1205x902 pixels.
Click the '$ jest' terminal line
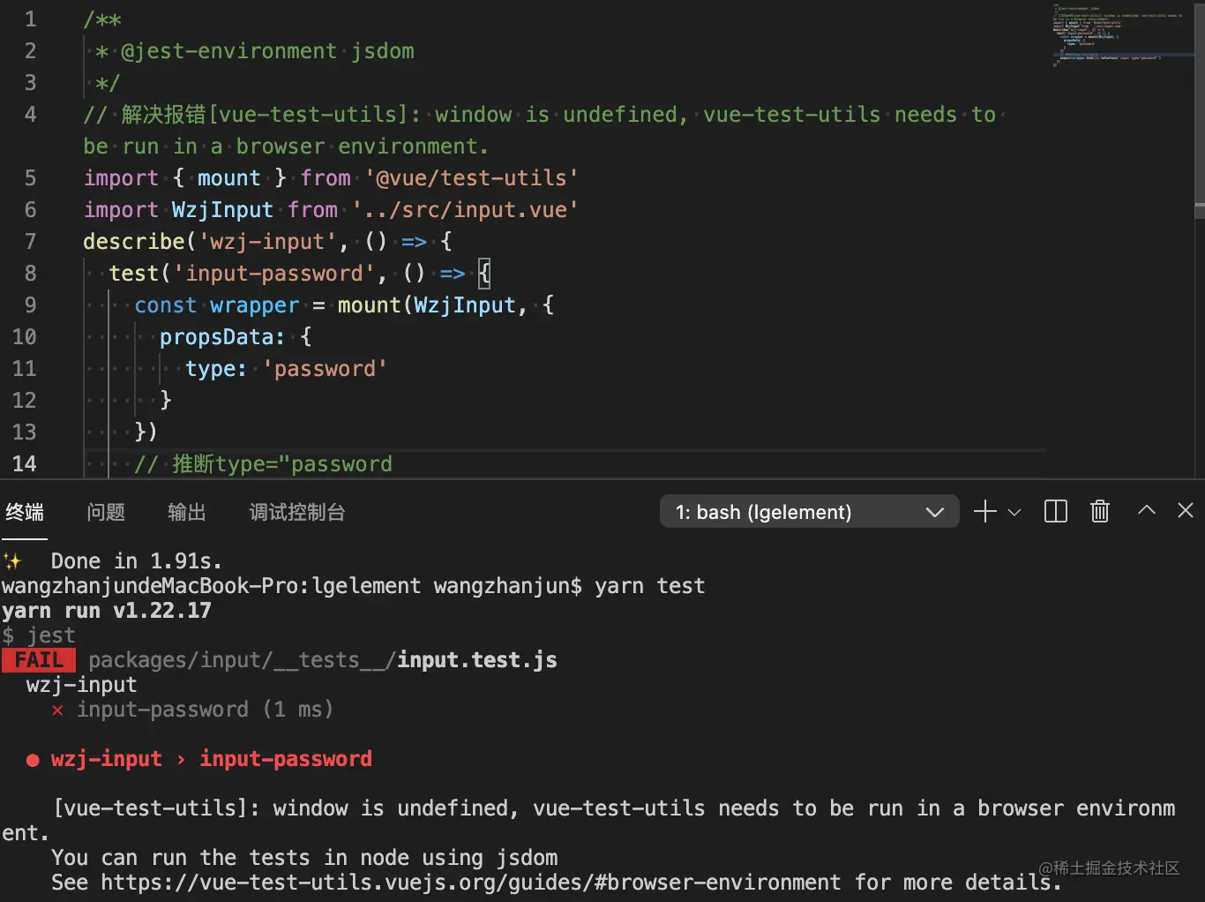pyautogui.click(x=39, y=635)
